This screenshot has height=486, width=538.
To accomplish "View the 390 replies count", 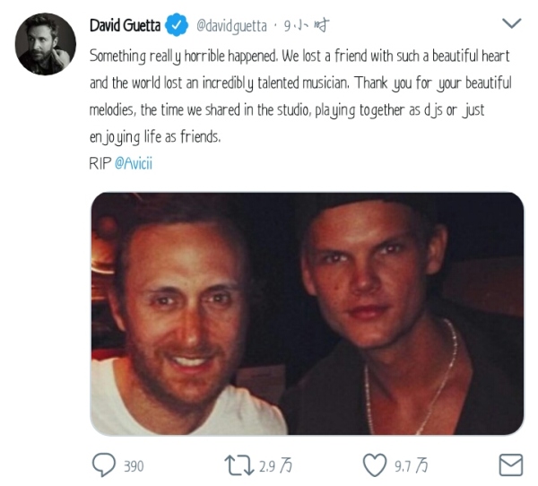I will (x=133, y=466).
